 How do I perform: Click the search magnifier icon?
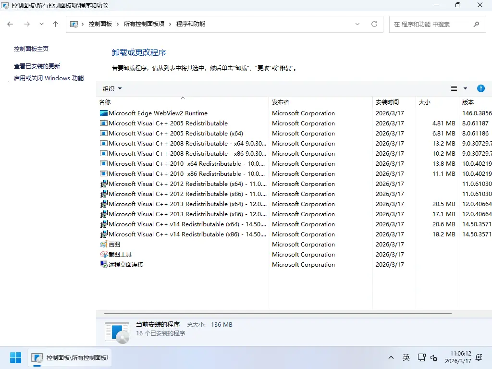coord(476,24)
